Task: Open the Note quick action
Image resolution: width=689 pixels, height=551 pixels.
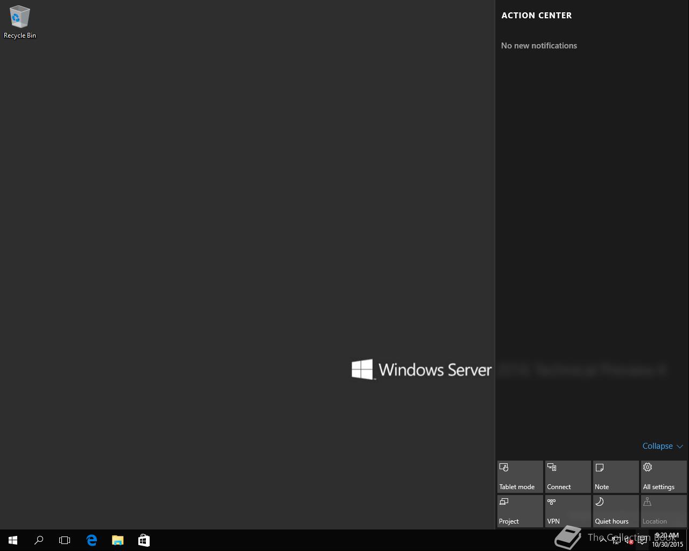Action: coord(616,477)
